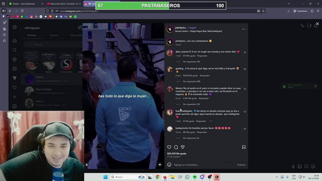Share the post via the paper-plane icon
This screenshot has width=322, height=181.
[183, 147]
